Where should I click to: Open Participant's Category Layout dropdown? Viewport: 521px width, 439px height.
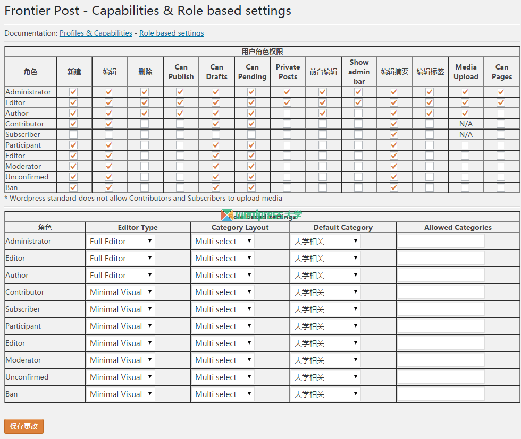pos(223,326)
